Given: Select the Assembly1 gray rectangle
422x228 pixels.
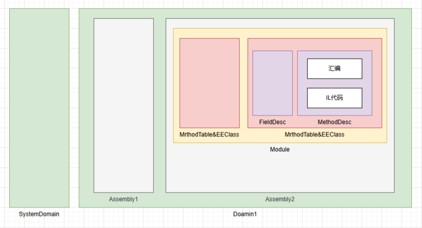Looking at the screenshot, I should click(x=124, y=105).
